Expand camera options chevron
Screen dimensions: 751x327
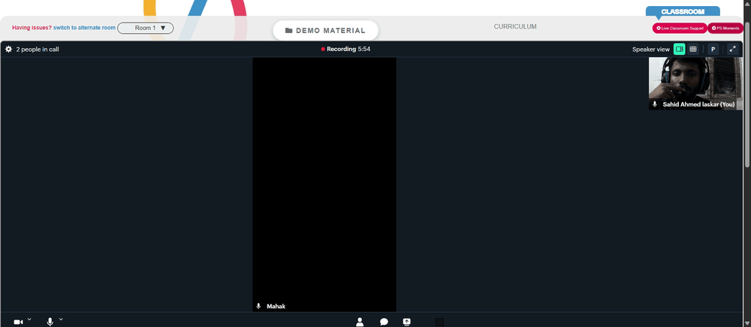(29, 319)
